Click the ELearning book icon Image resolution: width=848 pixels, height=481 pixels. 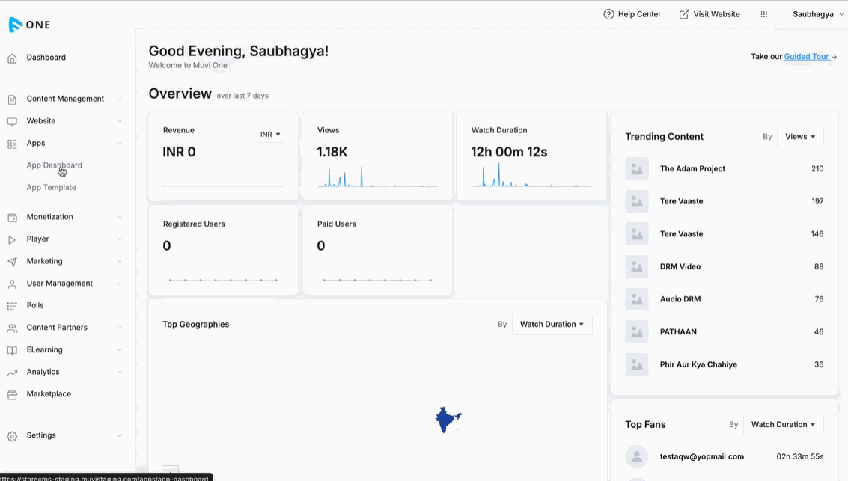tap(12, 350)
